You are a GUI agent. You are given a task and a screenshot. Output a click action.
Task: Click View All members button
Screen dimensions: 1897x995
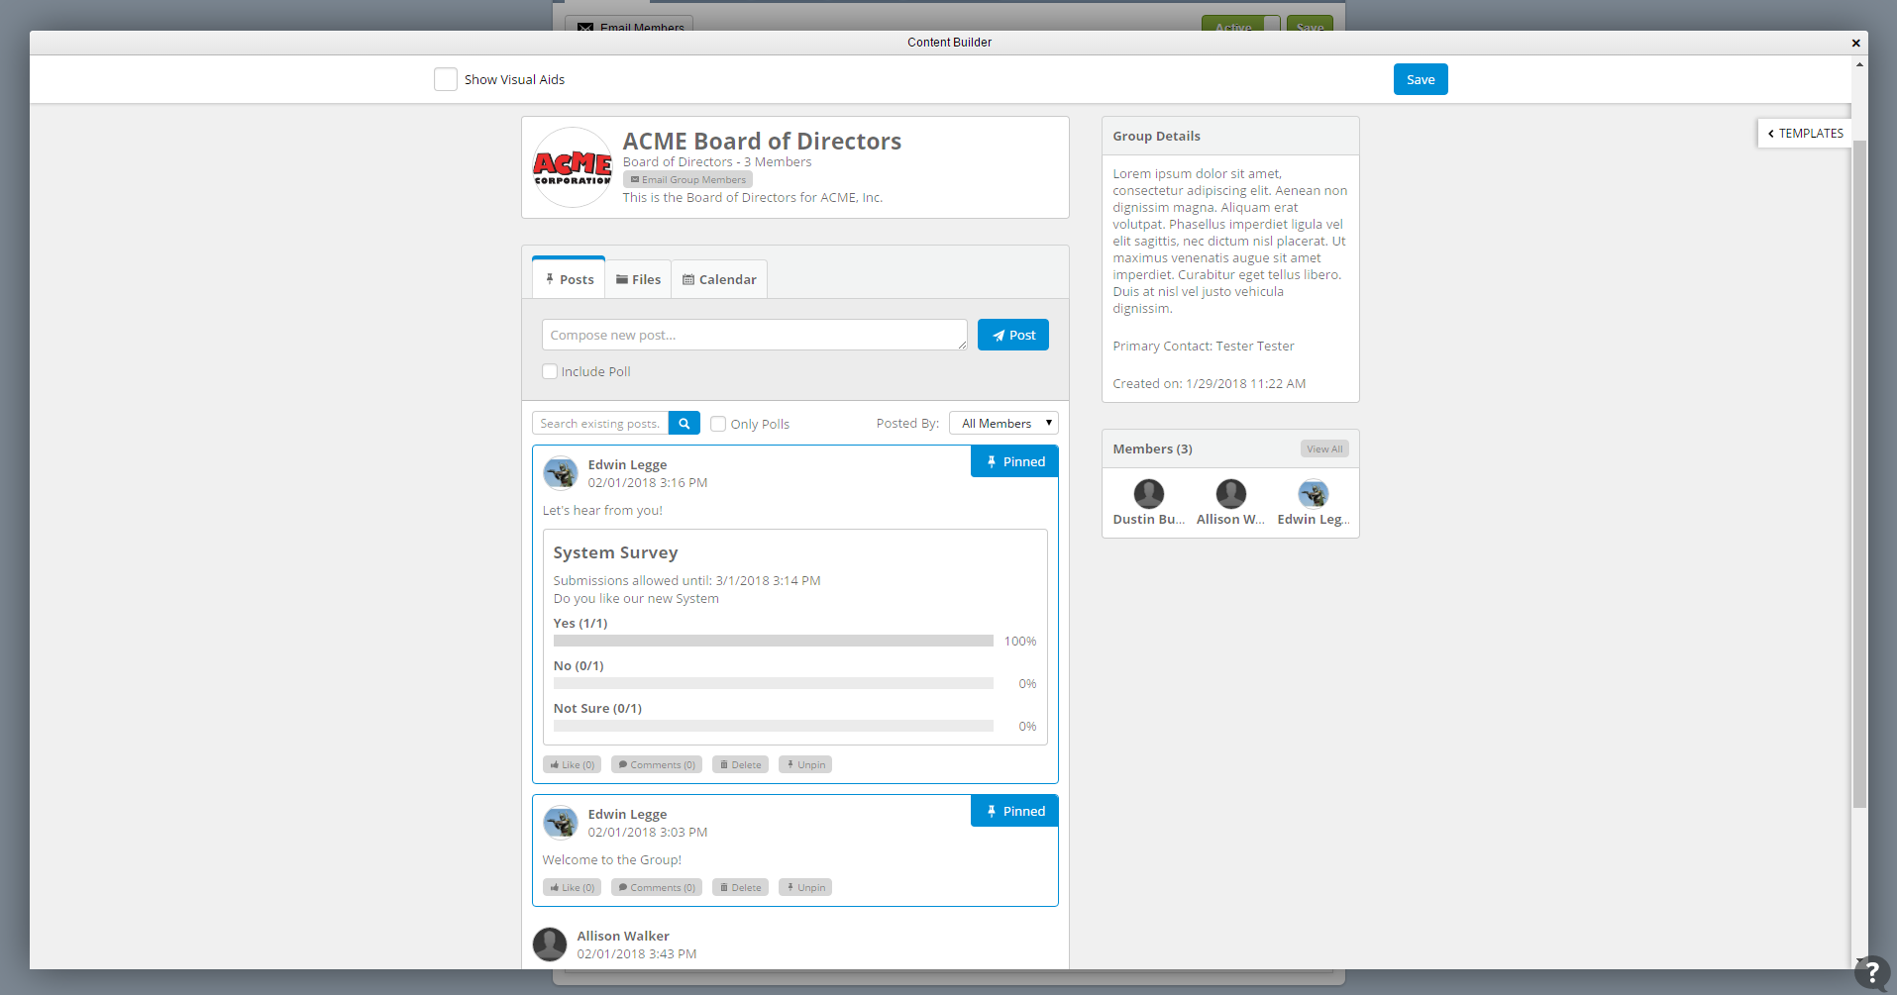coord(1324,448)
